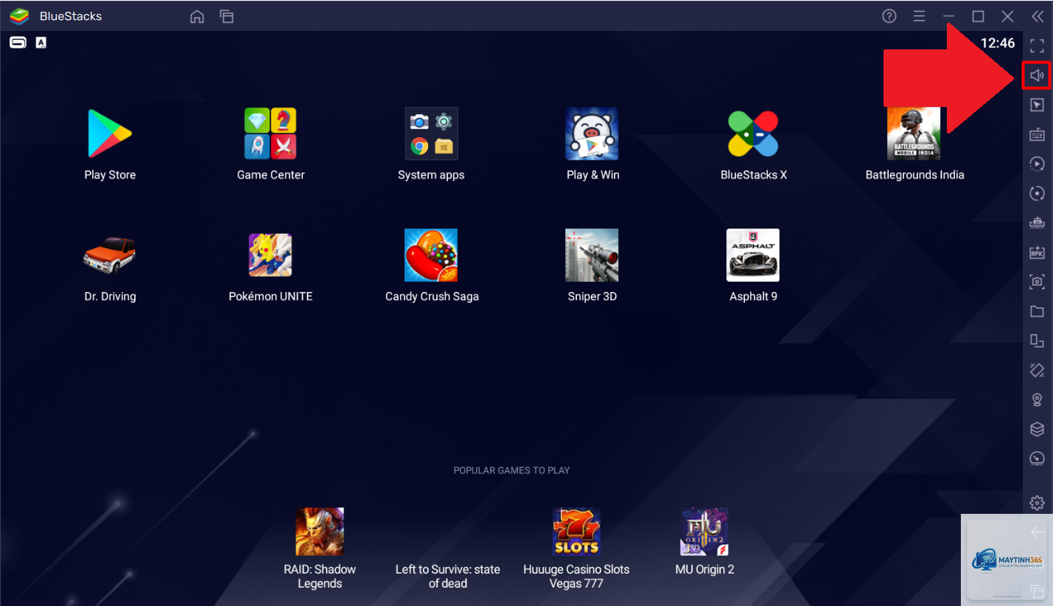Screen dimensions: 1053x606
Task: Toggle the mouse cursor lock
Action: point(1037,105)
